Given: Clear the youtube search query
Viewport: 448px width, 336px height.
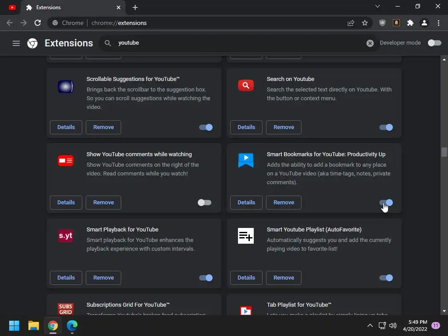Looking at the screenshot, I should (x=370, y=43).
